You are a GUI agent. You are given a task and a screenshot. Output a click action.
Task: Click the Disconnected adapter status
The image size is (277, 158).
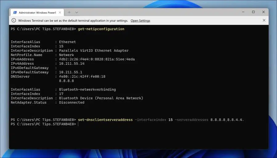(72, 103)
